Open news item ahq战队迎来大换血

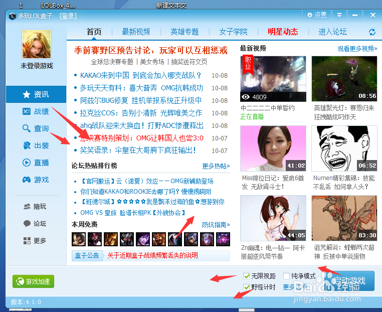tap(141, 125)
